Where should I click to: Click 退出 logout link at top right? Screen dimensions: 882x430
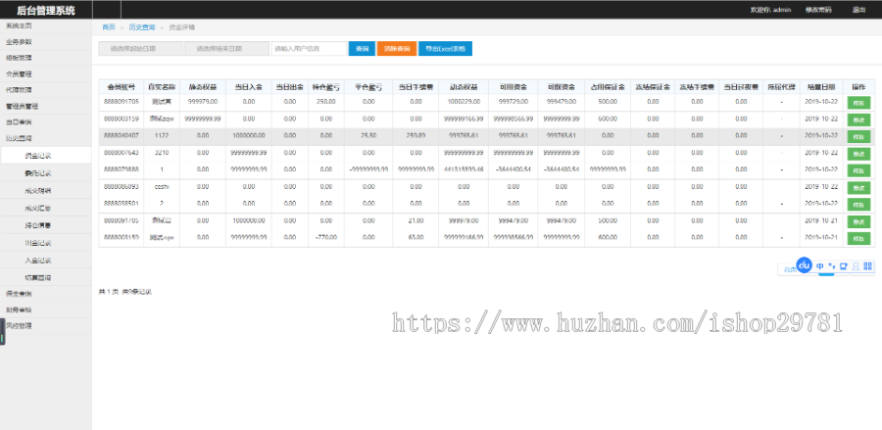tap(858, 9)
